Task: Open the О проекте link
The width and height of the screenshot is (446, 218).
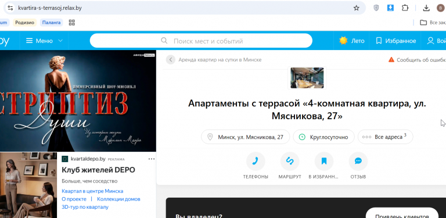Action: pyautogui.click(x=74, y=199)
